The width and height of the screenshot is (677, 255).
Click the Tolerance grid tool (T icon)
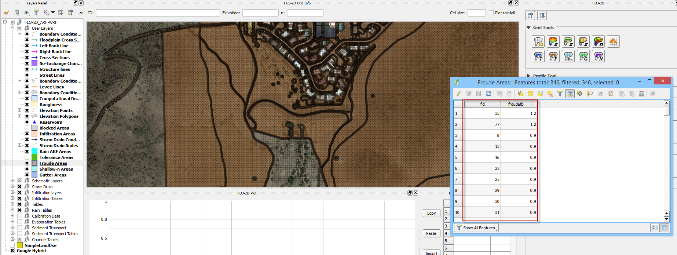click(x=538, y=57)
